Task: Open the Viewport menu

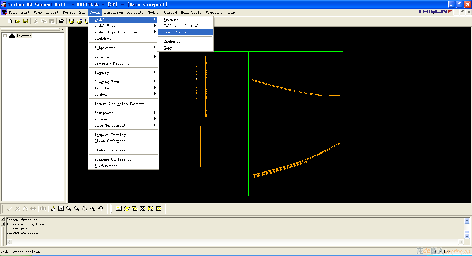Action: coord(214,12)
